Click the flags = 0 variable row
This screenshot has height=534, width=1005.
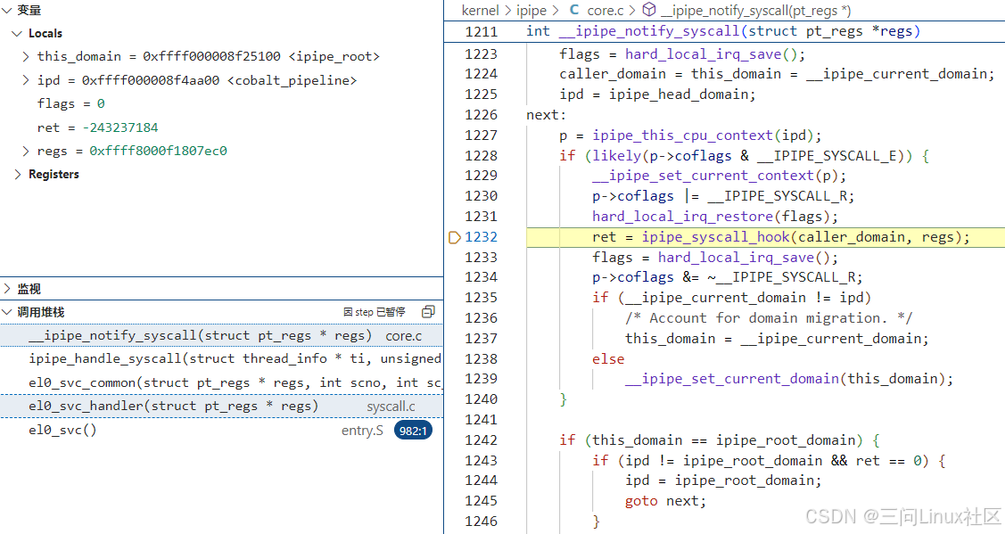click(221, 103)
